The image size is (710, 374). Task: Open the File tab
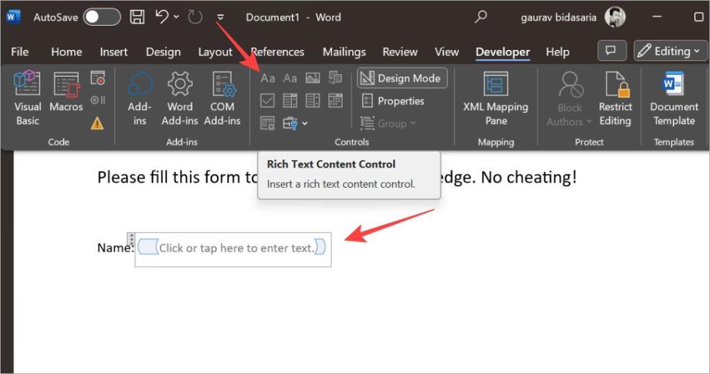[19, 52]
